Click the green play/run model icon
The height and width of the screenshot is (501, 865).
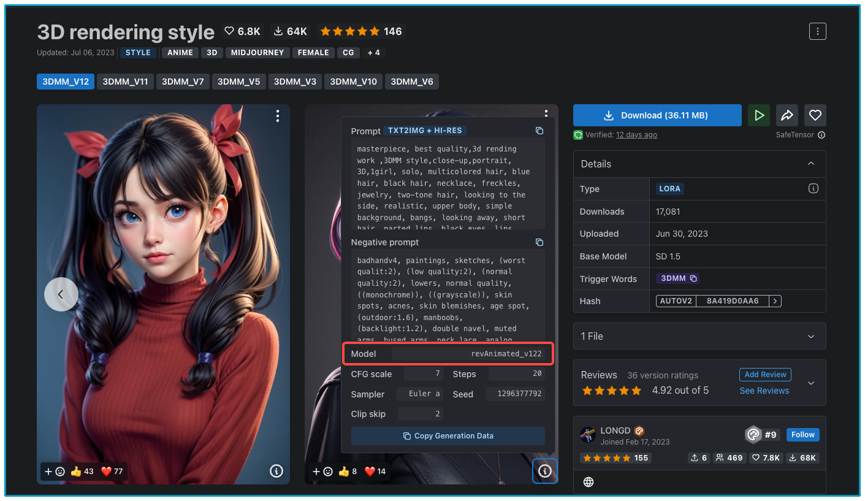point(759,115)
